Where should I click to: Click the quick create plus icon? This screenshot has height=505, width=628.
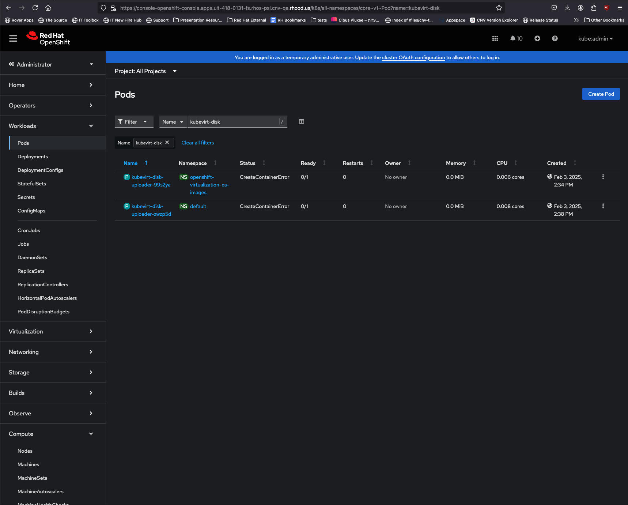pyautogui.click(x=537, y=38)
